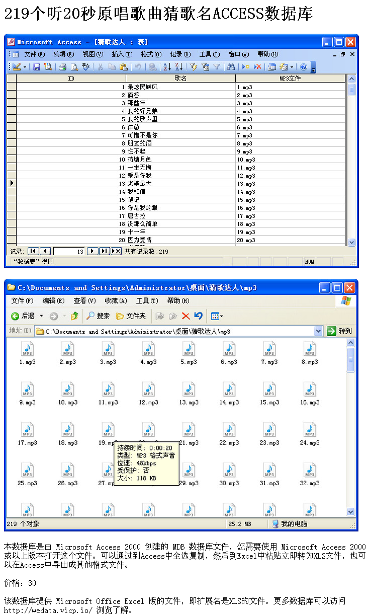This screenshot has width=370, height=614.
Task: Click the Cut scissors icon in Access
Action: click(101, 66)
